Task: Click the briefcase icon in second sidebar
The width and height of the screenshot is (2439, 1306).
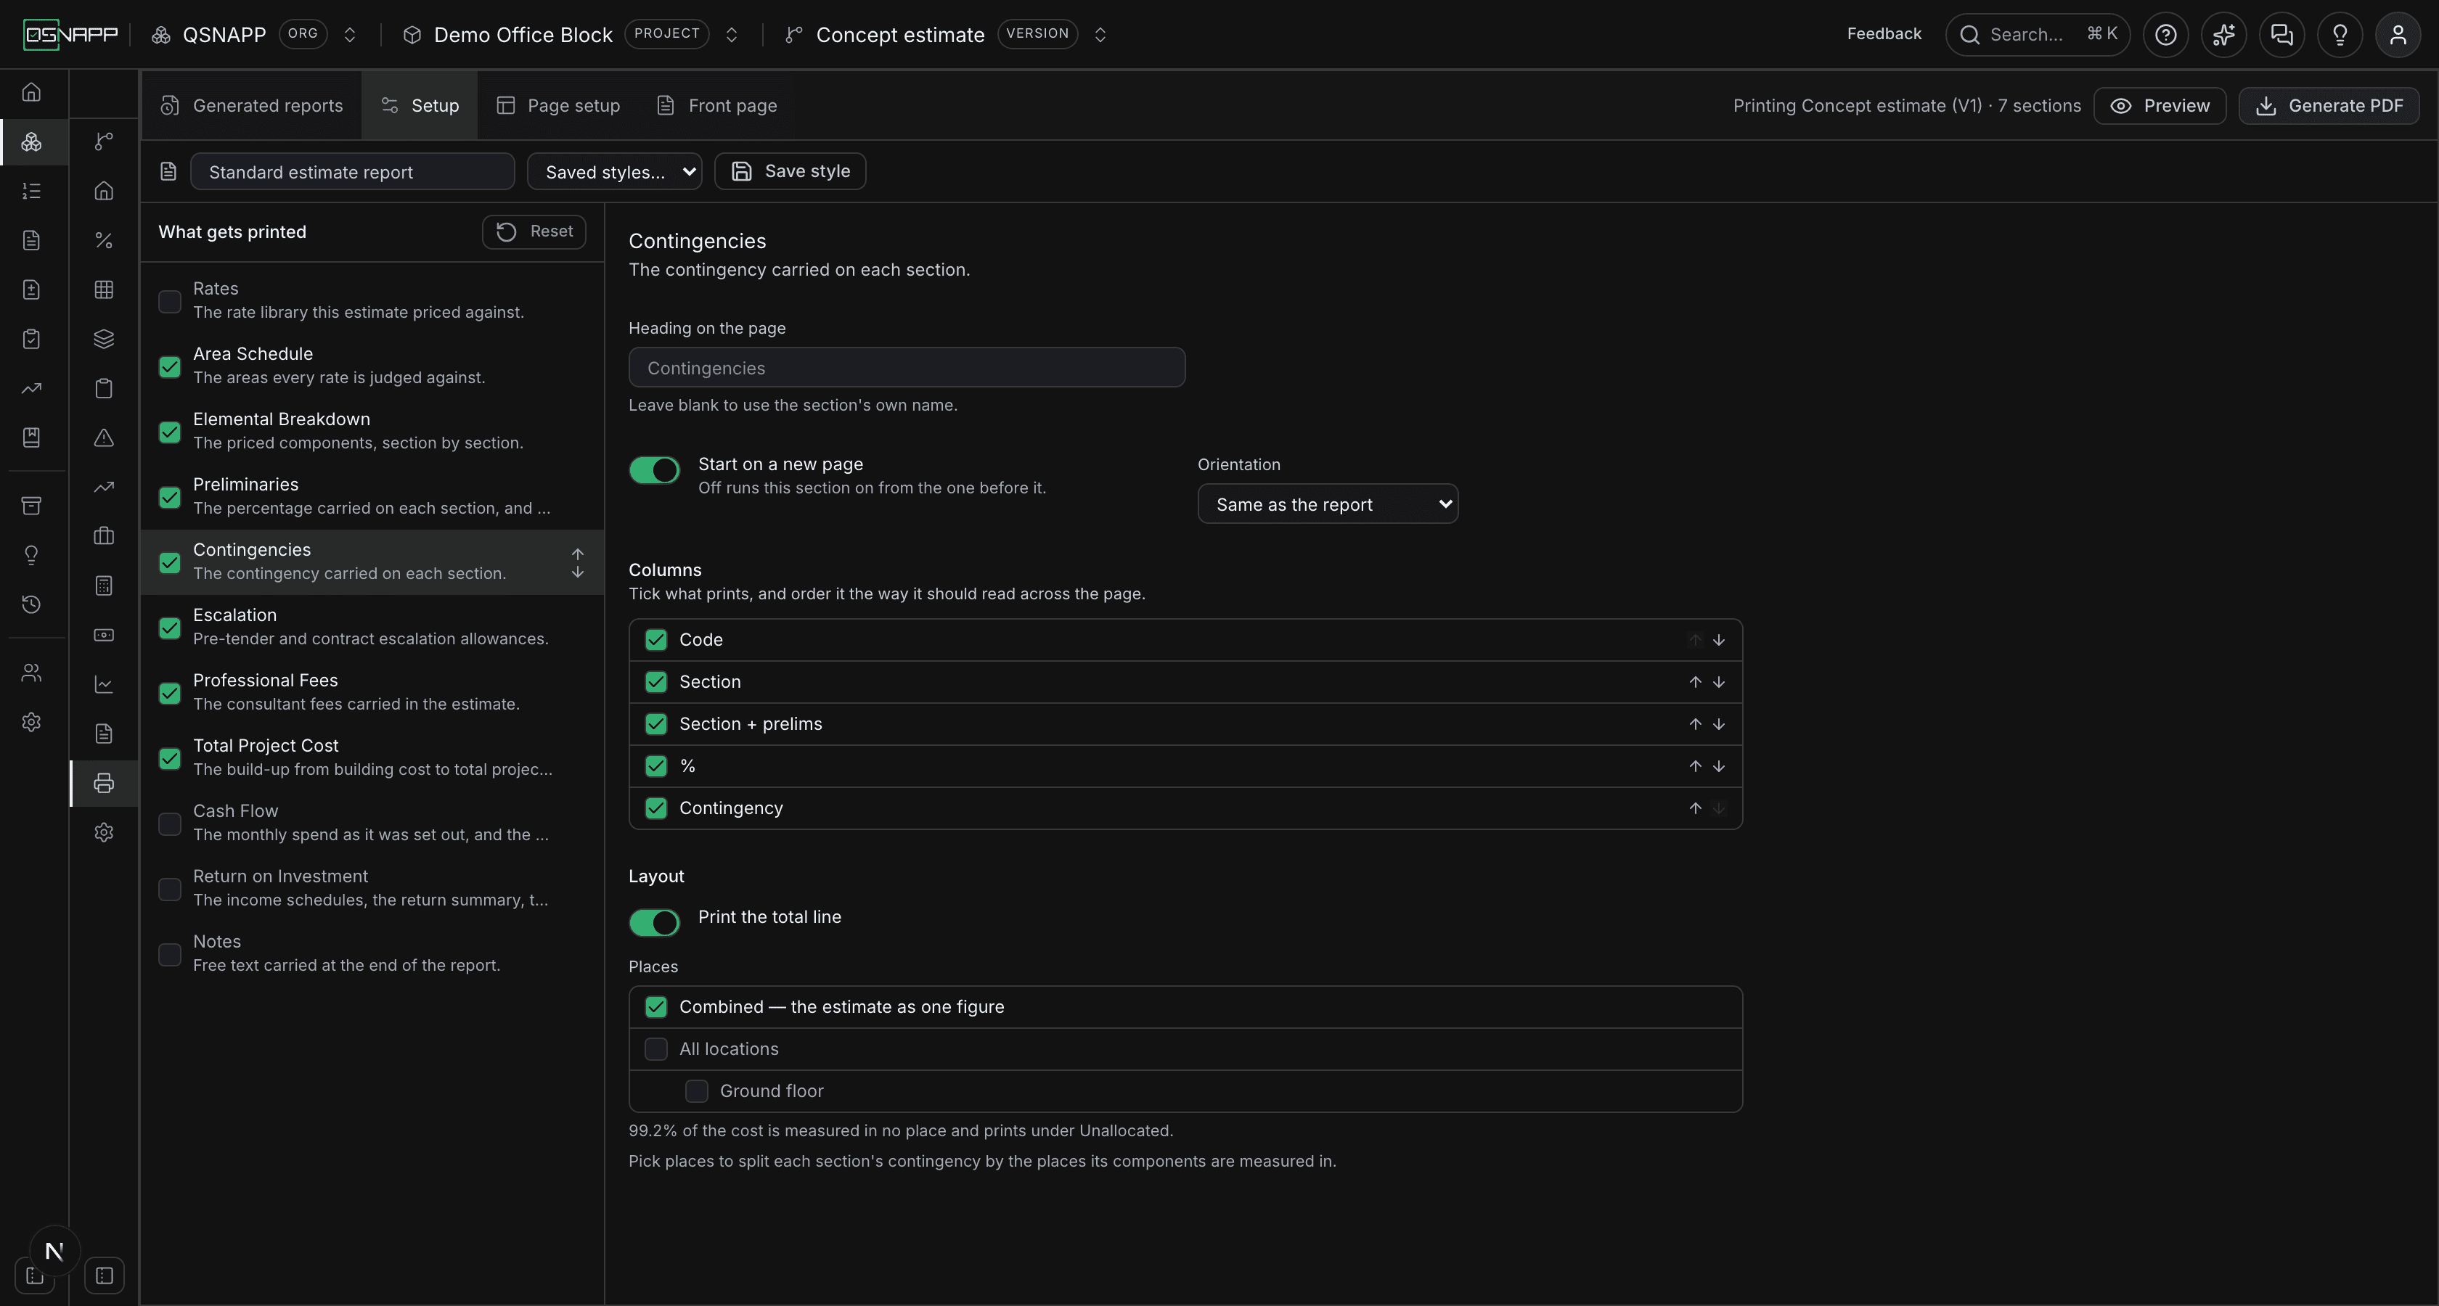Action: 104,535
